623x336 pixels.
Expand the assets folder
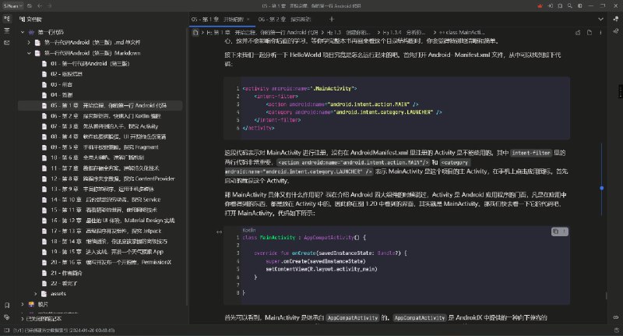point(35,294)
